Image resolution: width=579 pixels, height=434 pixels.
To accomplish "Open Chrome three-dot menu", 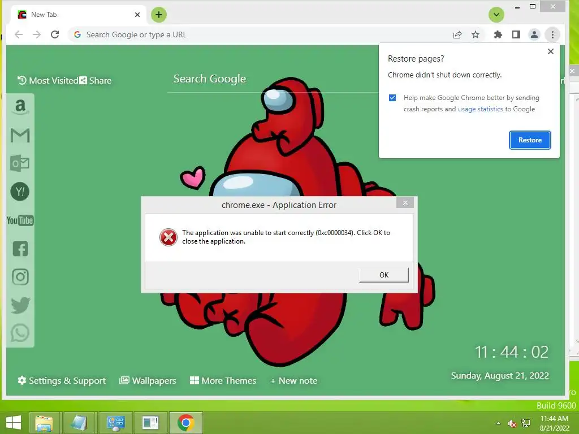I will pos(552,34).
